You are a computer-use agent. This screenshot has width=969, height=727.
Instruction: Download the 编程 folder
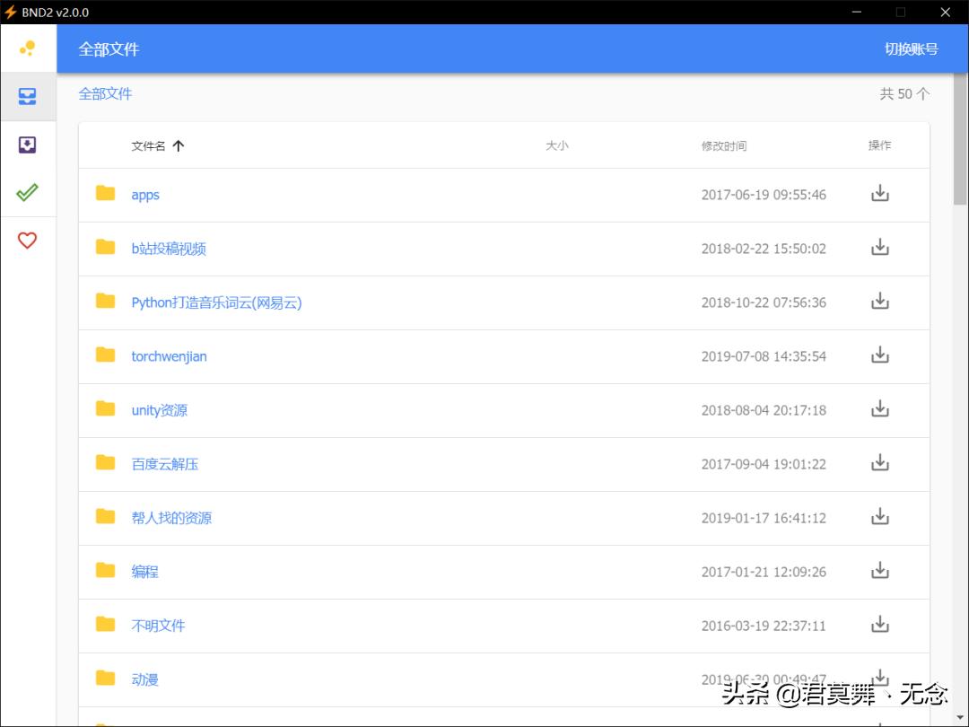click(x=880, y=571)
